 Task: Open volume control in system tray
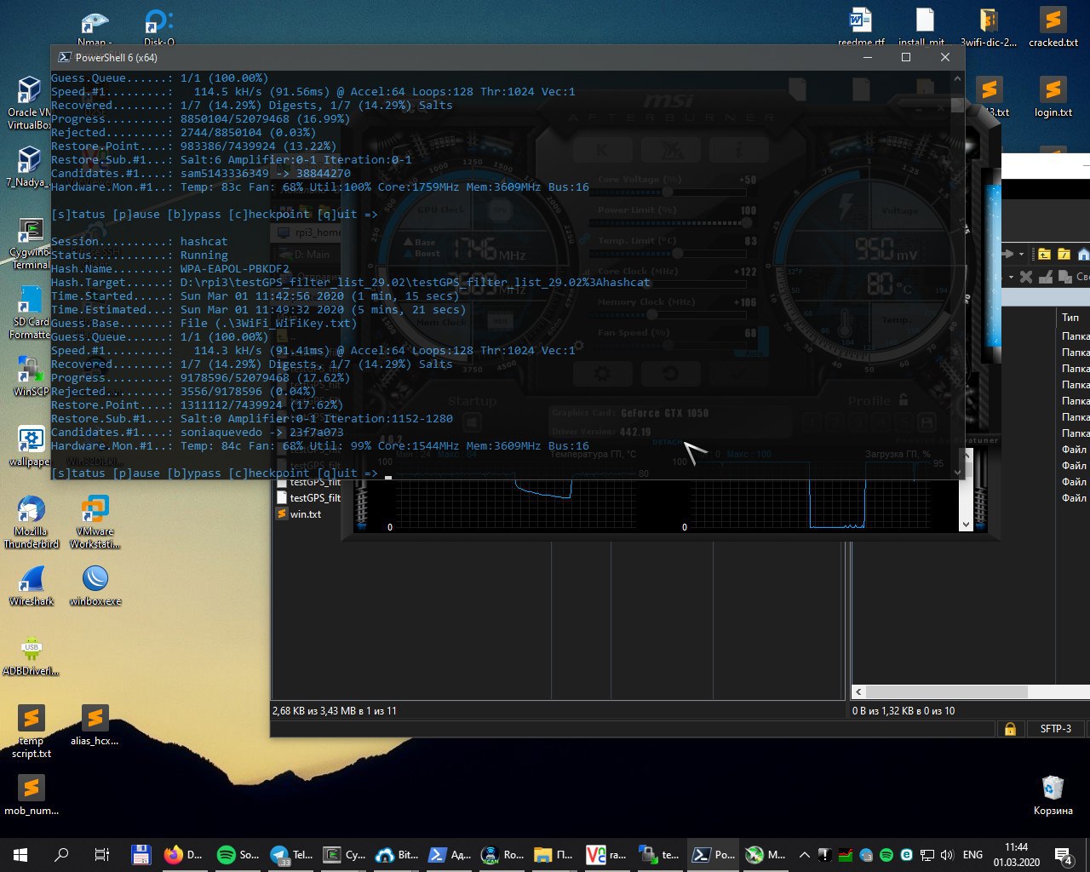pos(947,855)
